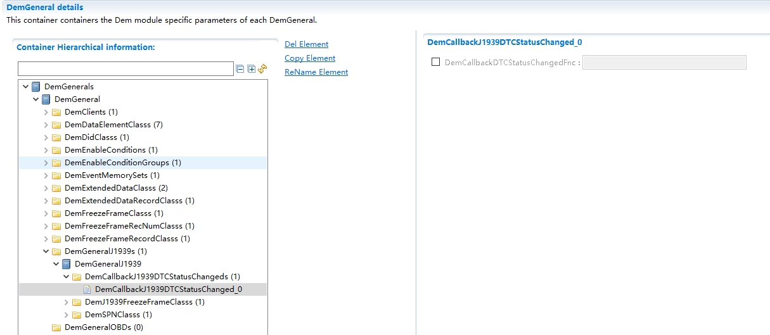The width and height of the screenshot is (770, 335).
Task: Click the Del Element link
Action: [306, 44]
